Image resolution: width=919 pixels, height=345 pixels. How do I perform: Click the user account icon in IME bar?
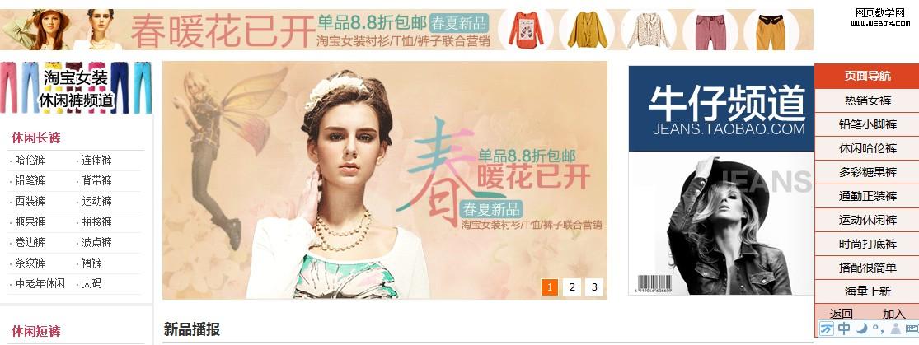[896, 329]
